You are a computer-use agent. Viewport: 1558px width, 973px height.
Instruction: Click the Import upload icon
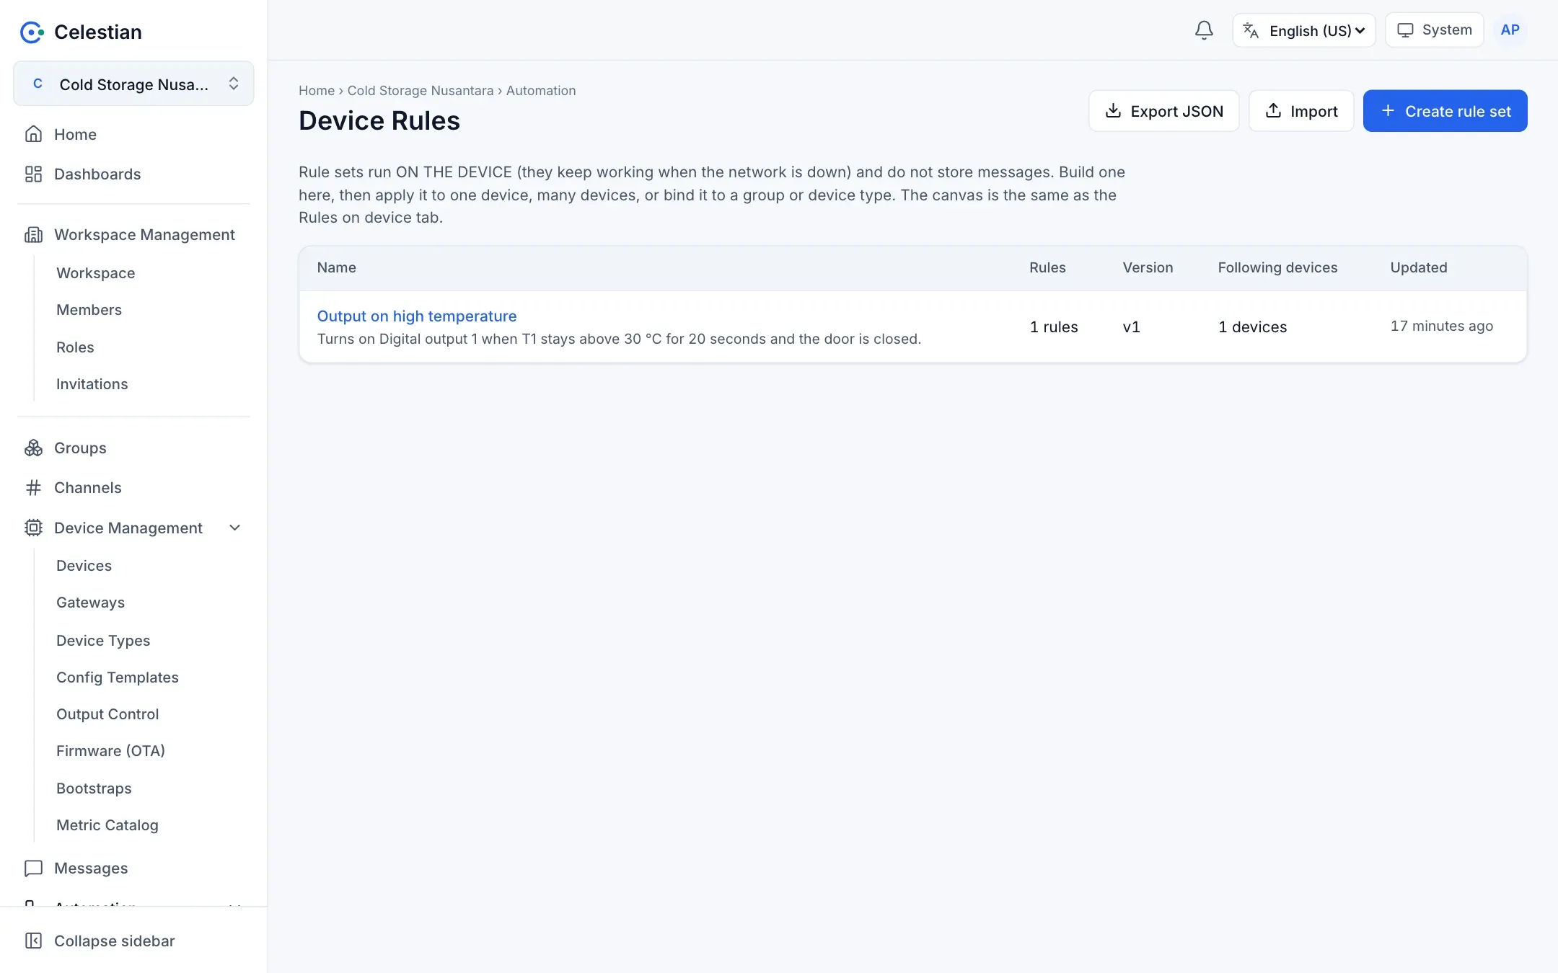1273,111
